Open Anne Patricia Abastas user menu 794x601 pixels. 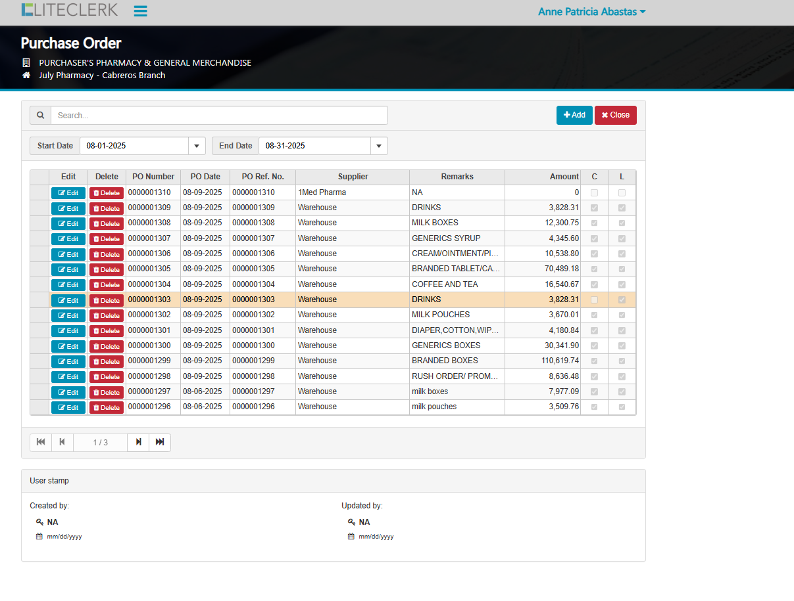coord(591,12)
